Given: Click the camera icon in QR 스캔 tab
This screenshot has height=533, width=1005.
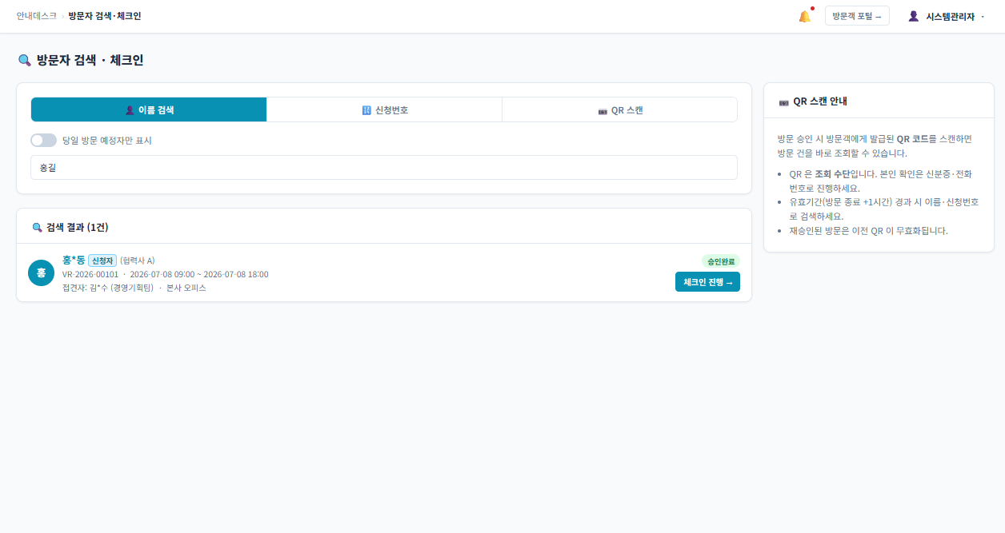Looking at the screenshot, I should coord(603,110).
